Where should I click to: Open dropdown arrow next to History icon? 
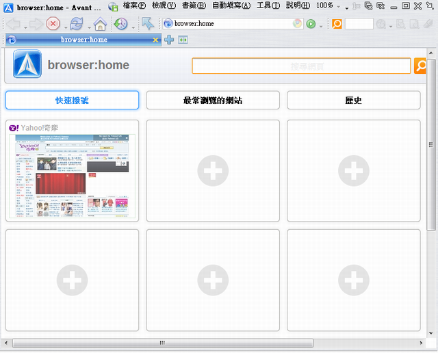coord(132,25)
